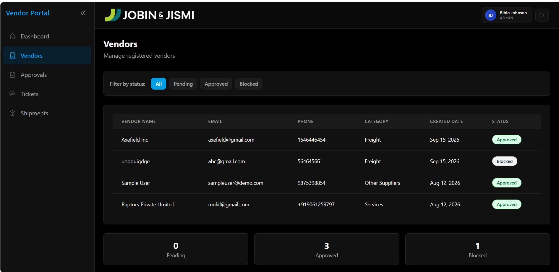Click vendor name Axefield Inc
The image size is (559, 272).
[135, 140]
